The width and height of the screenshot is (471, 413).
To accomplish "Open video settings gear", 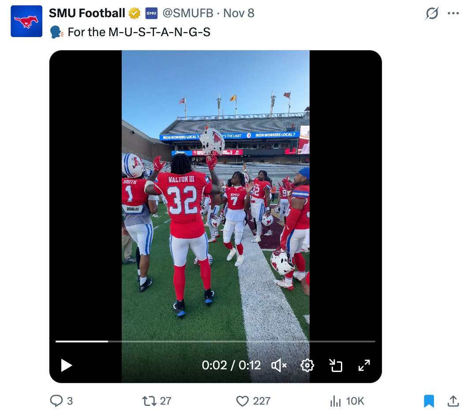I will click(x=307, y=365).
